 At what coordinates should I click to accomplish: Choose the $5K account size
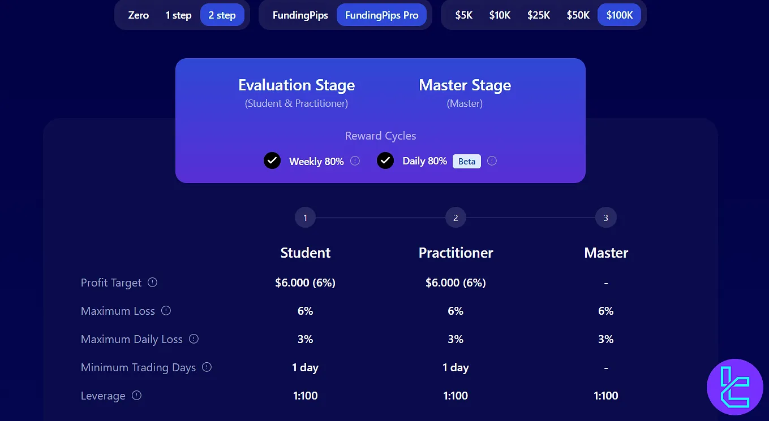pyautogui.click(x=464, y=15)
